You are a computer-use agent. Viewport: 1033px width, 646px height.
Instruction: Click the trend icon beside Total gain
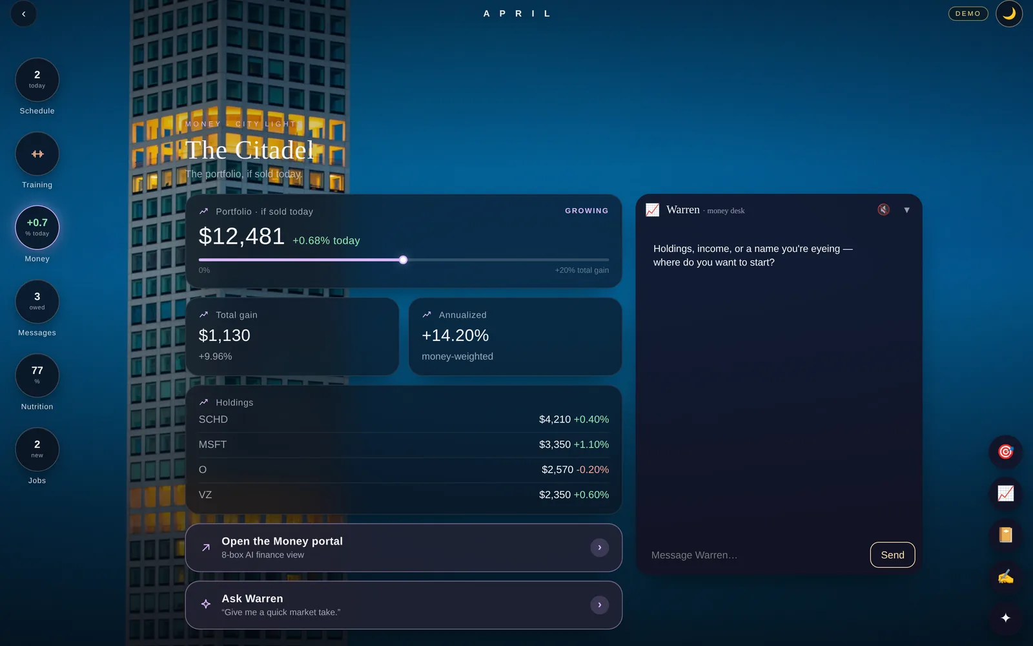(204, 315)
